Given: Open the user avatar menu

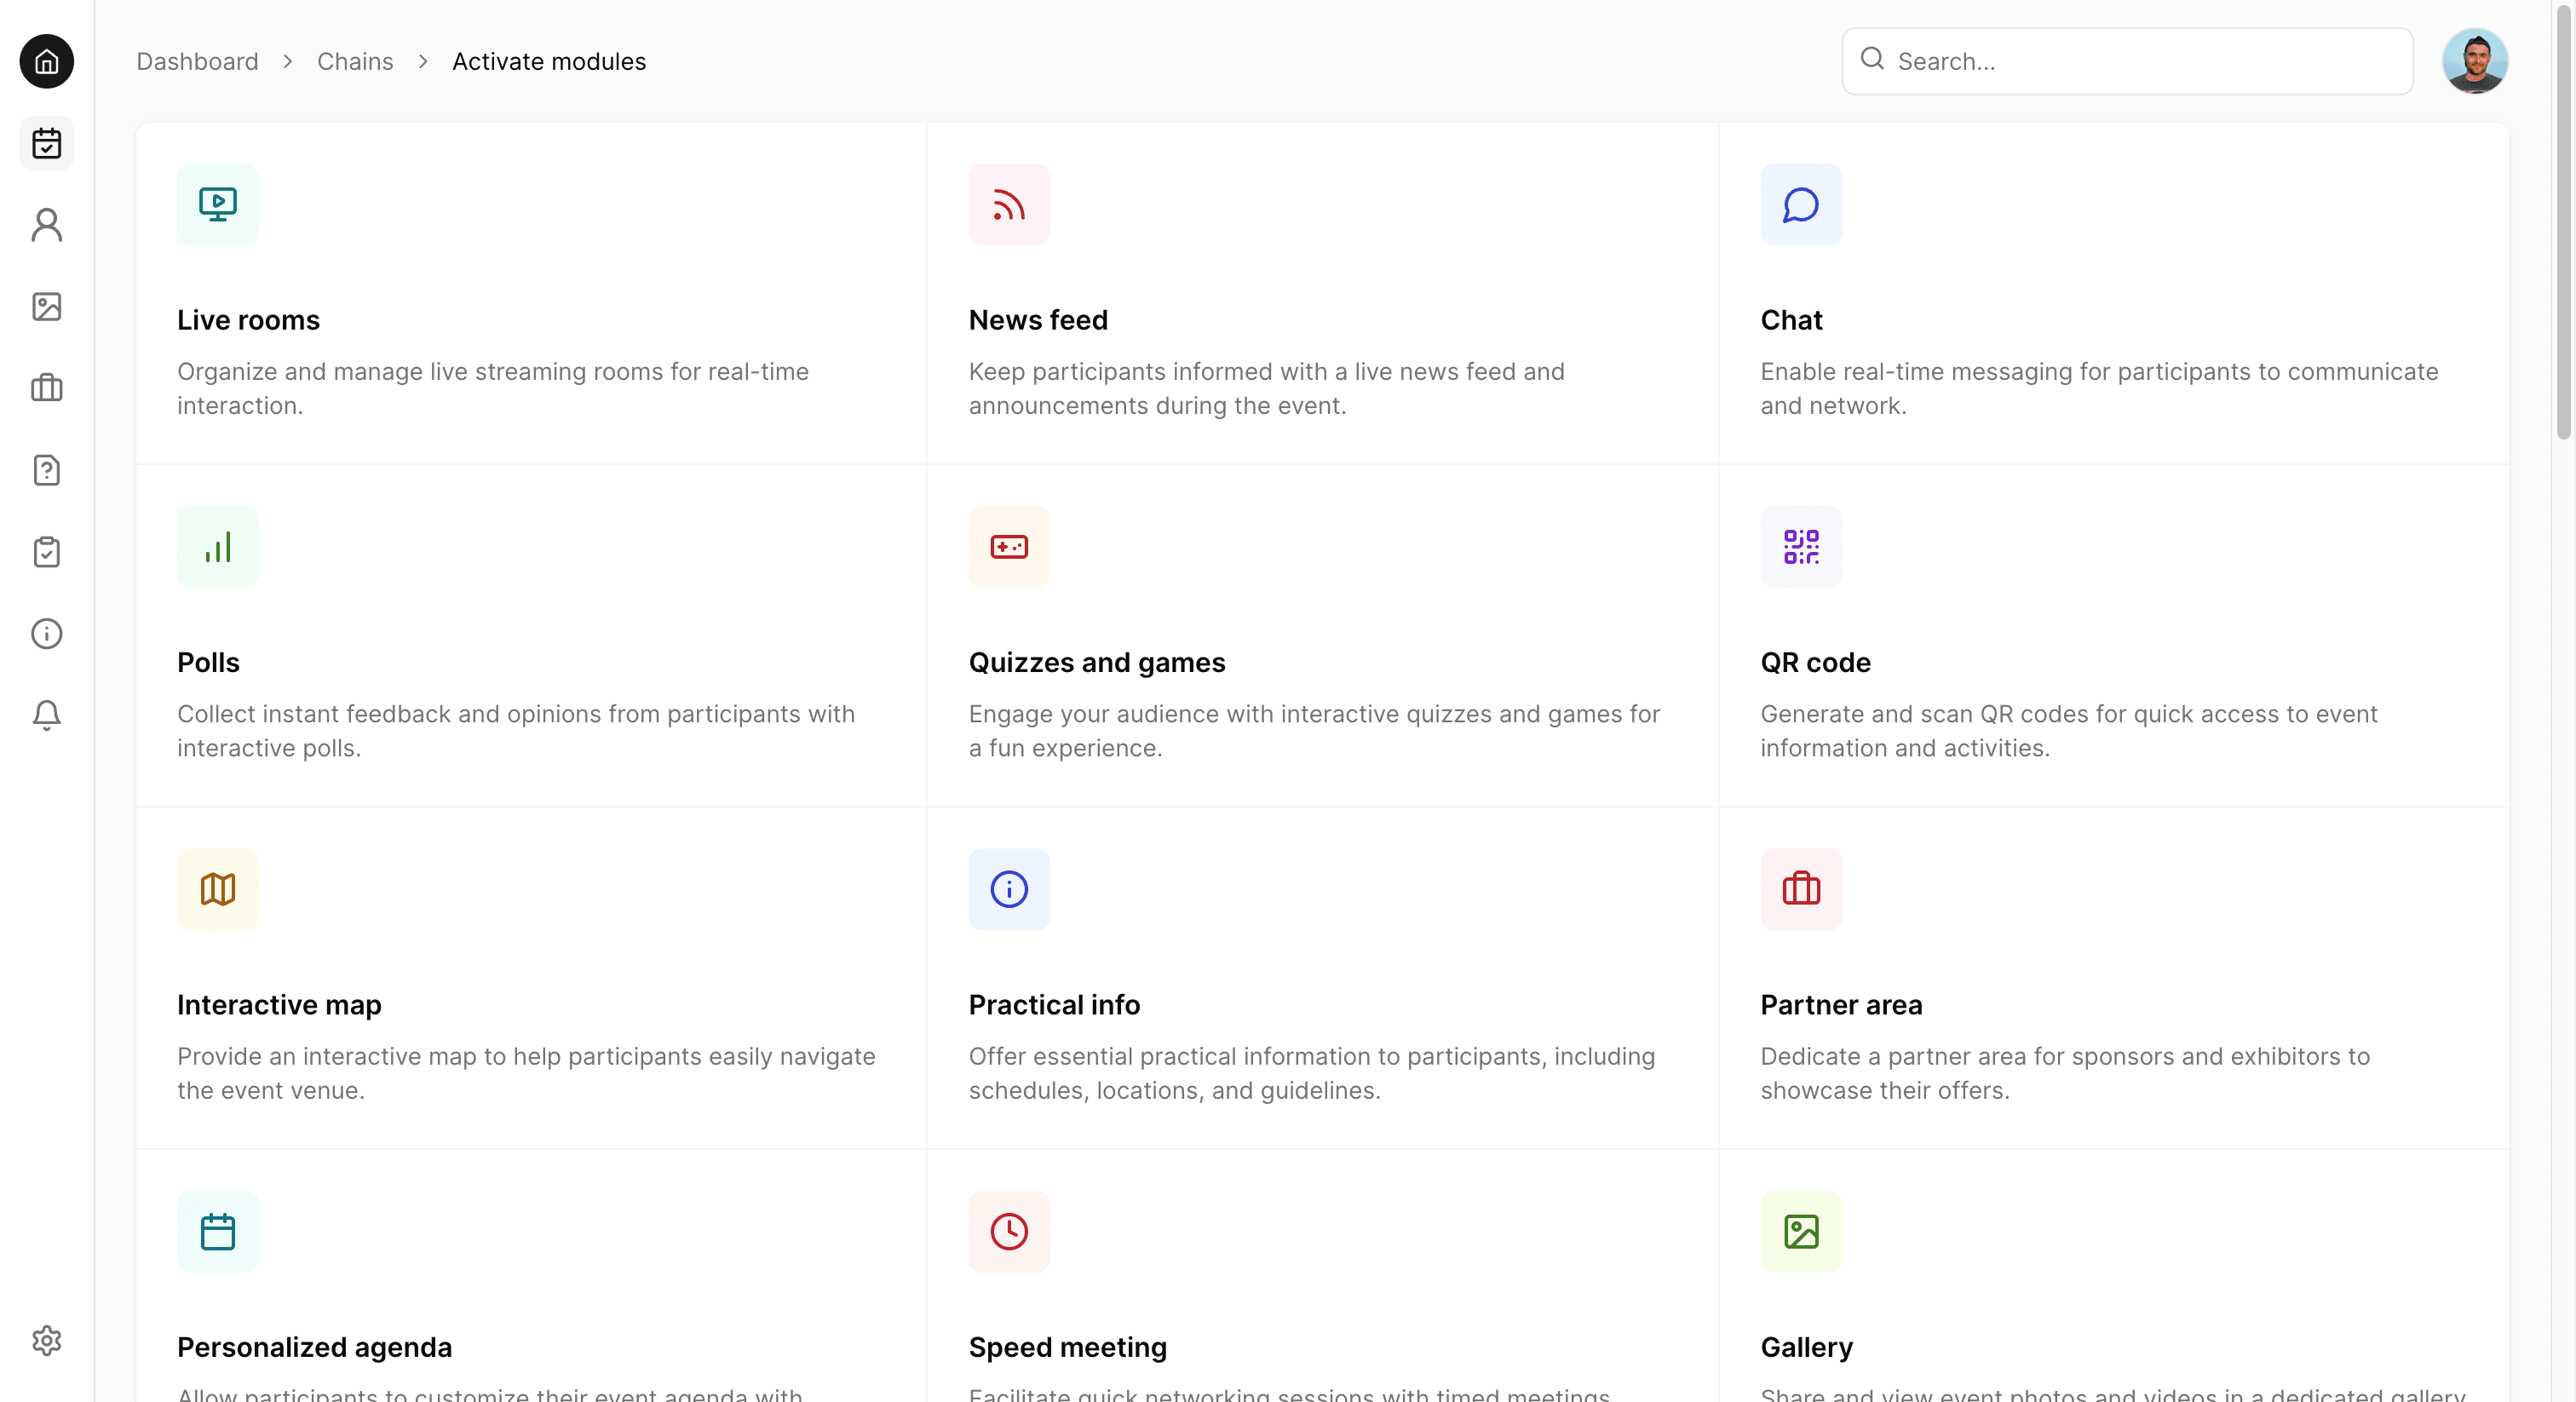Looking at the screenshot, I should (x=2474, y=62).
